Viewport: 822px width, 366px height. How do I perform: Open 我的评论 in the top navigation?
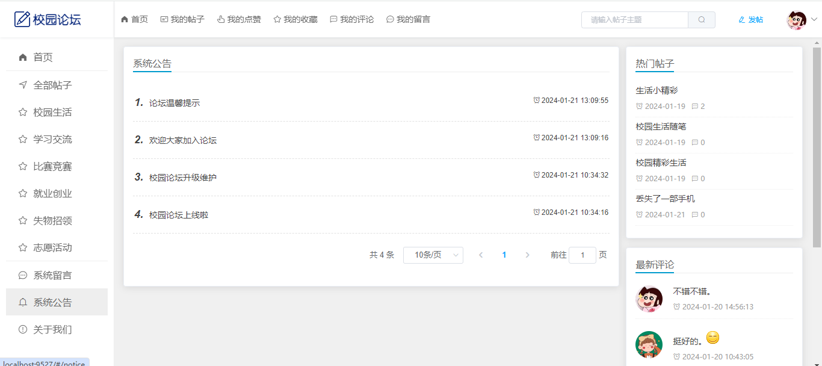point(352,19)
